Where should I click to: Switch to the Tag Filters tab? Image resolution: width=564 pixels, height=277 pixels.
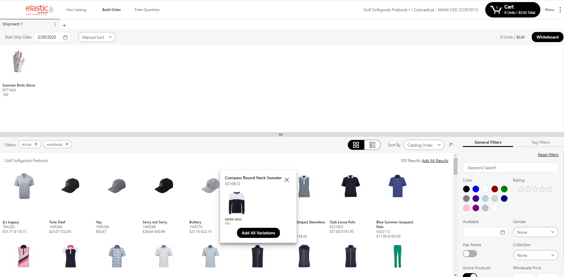point(540,142)
